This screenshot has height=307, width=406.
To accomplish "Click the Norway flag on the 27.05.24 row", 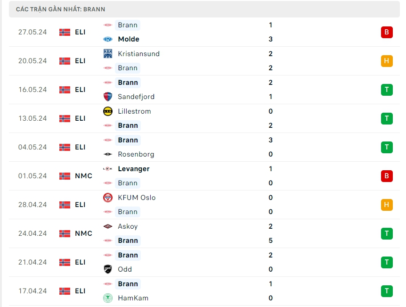I will 65,32.
